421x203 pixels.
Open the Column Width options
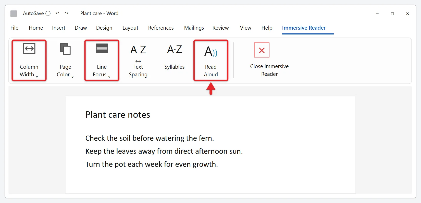coord(29,60)
